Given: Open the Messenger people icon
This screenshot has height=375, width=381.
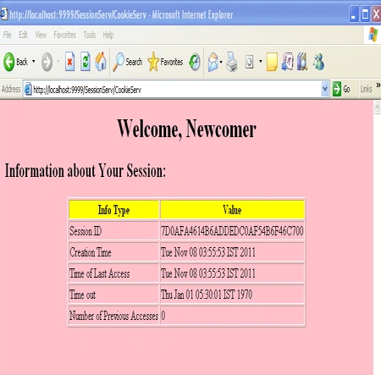Looking at the screenshot, I should [319, 62].
